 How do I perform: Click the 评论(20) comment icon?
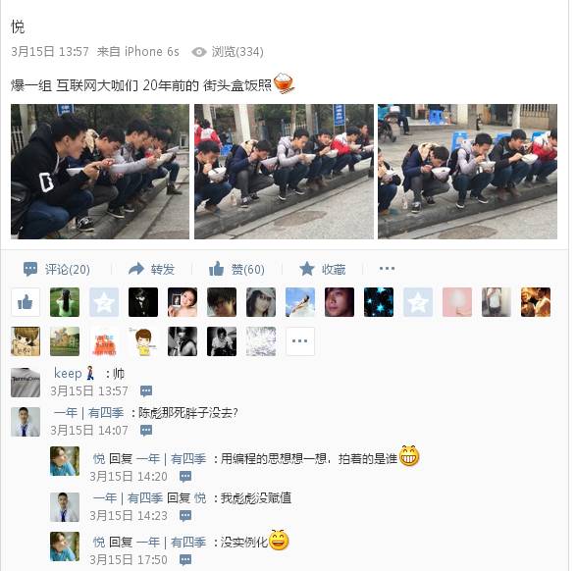30,269
